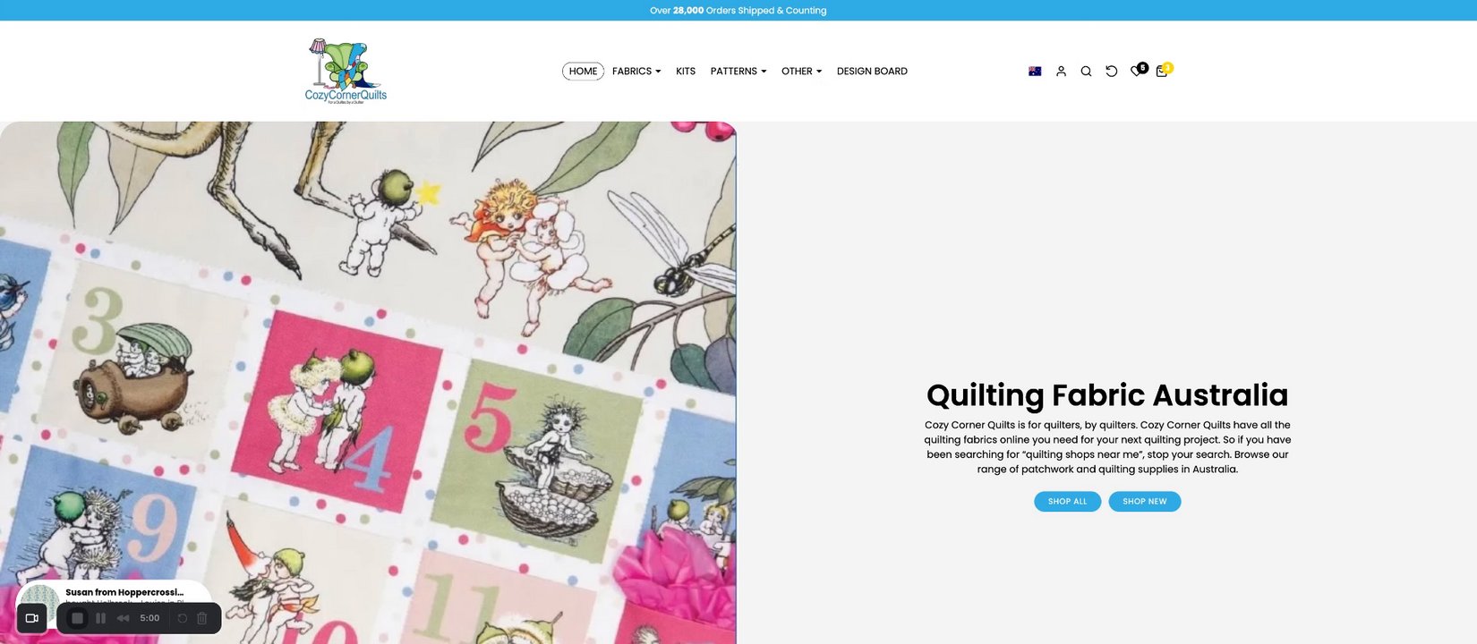Viewport: 1477px width, 644px height.
Task: Pause the screen recording
Action: point(100,618)
